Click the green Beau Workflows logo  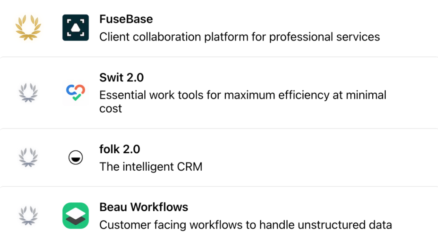tap(75, 216)
